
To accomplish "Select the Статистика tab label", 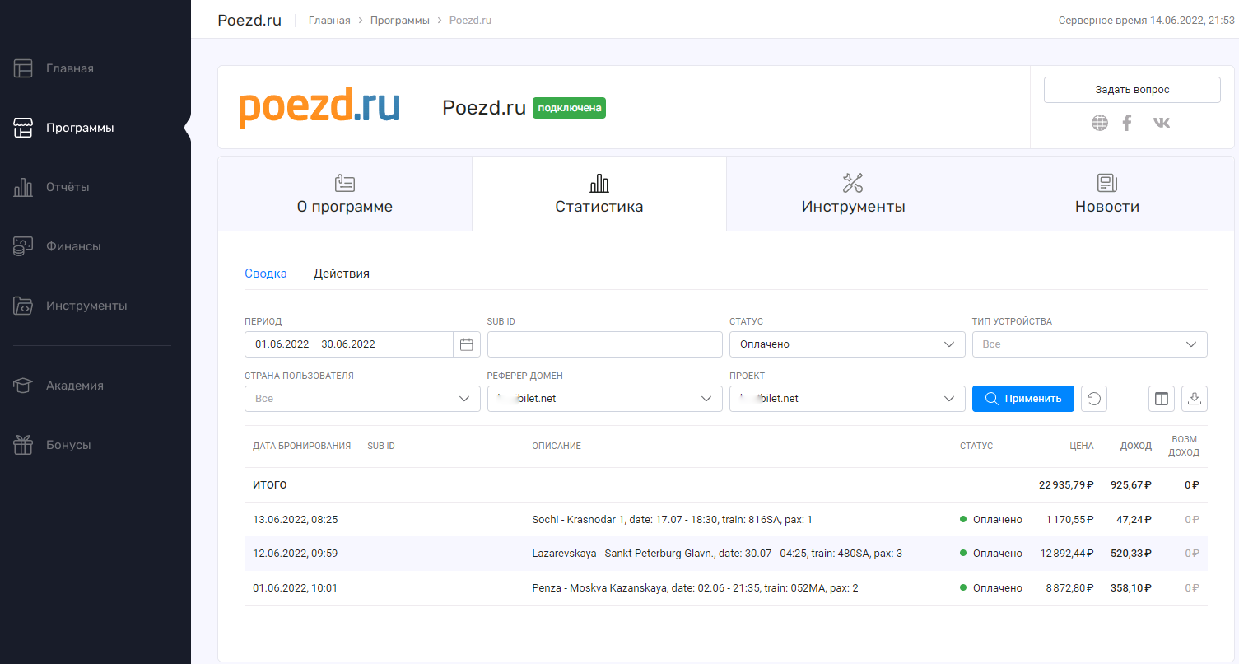I will tap(599, 207).
